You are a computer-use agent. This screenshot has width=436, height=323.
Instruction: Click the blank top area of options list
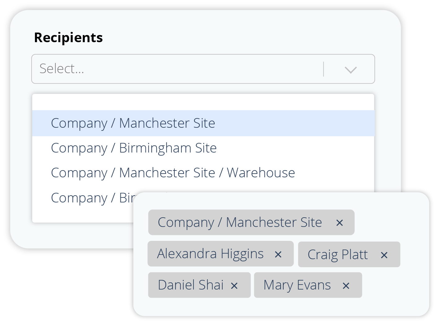203,102
